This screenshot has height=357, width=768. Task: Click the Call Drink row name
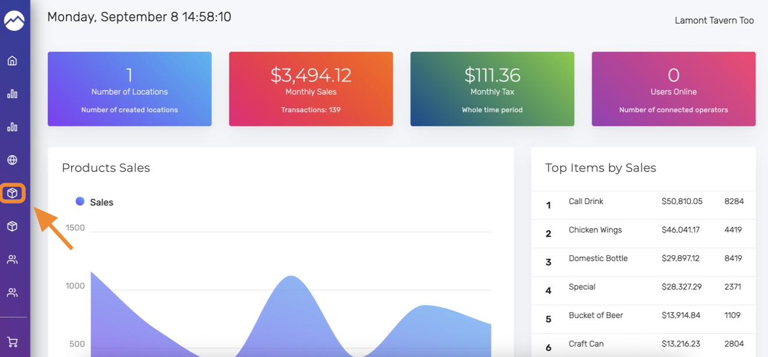coord(586,201)
